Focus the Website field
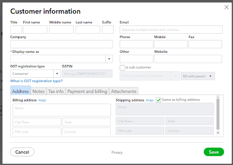This screenshot has width=233, height=165. pos(188,59)
